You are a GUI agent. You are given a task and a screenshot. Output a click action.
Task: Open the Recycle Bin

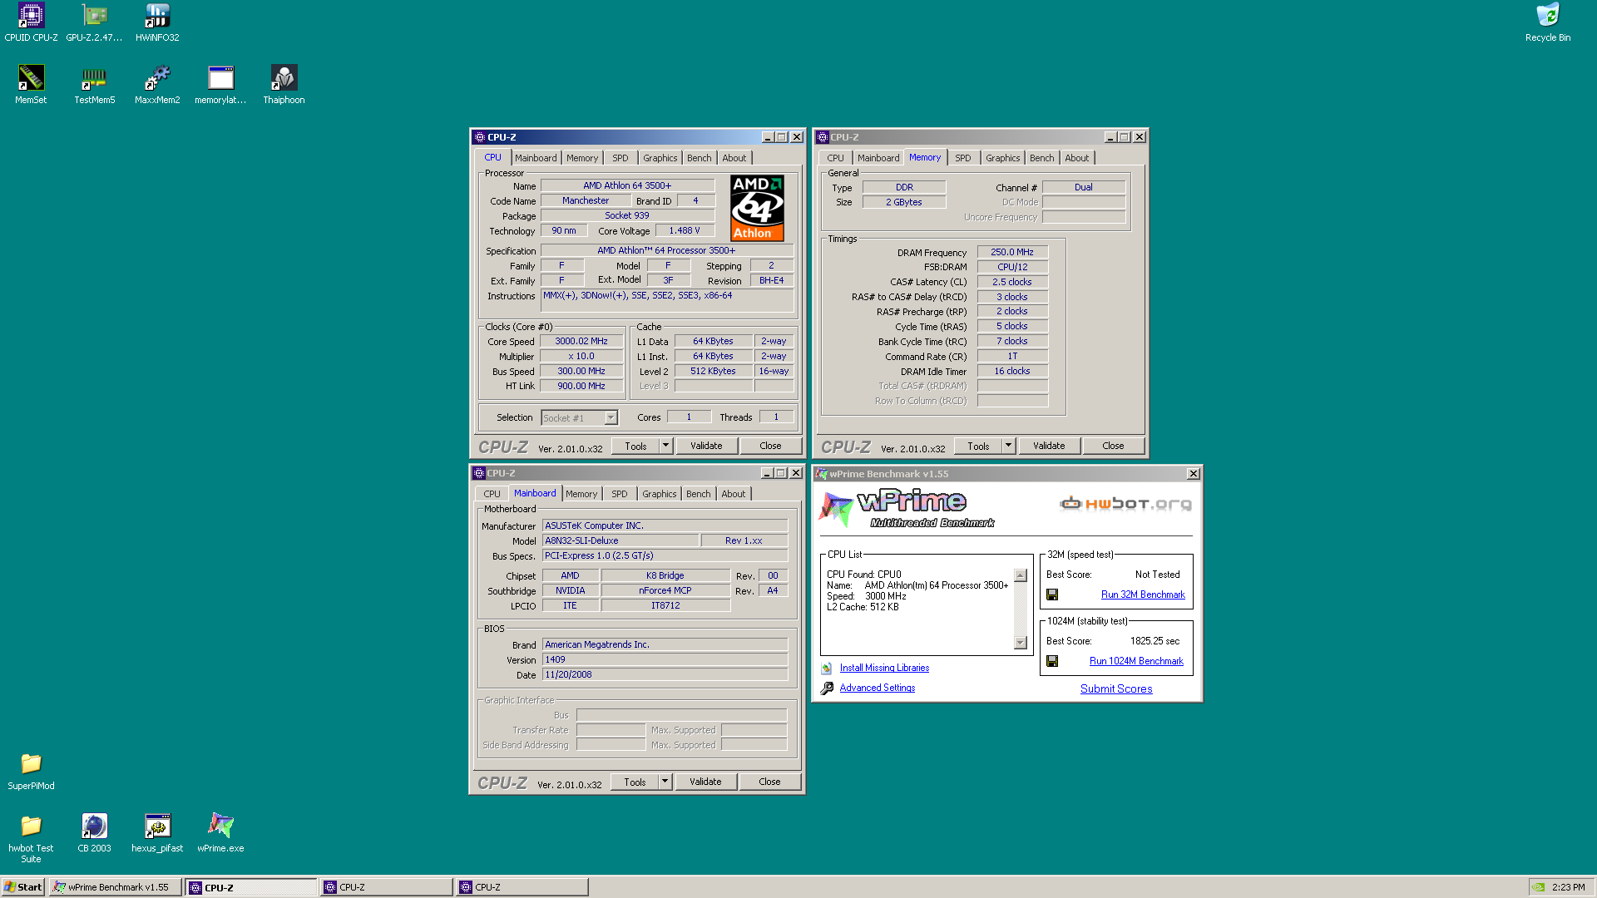[x=1547, y=22]
